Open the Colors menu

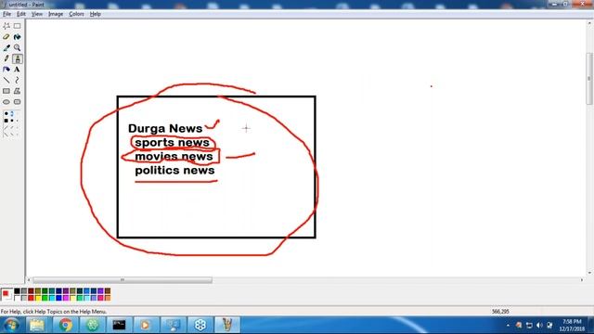tap(76, 14)
